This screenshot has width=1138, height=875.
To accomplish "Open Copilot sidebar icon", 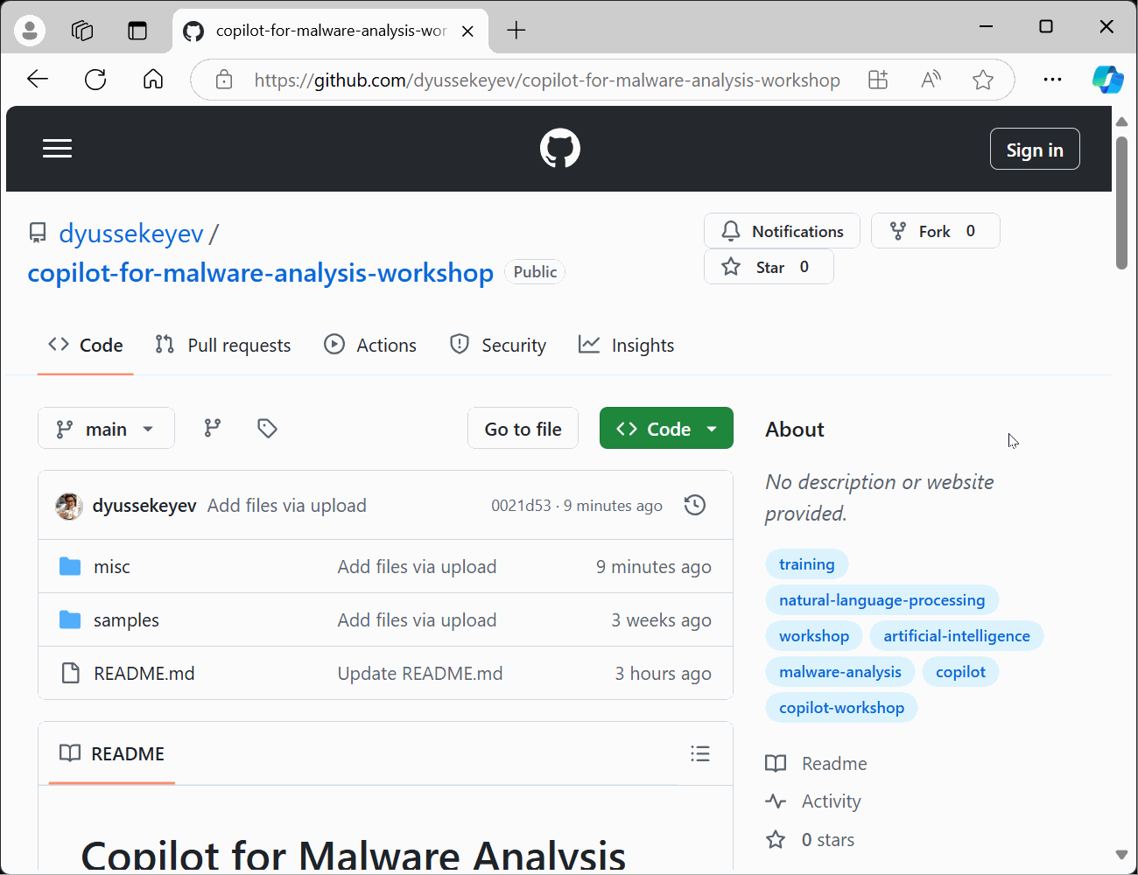I will click(x=1107, y=80).
